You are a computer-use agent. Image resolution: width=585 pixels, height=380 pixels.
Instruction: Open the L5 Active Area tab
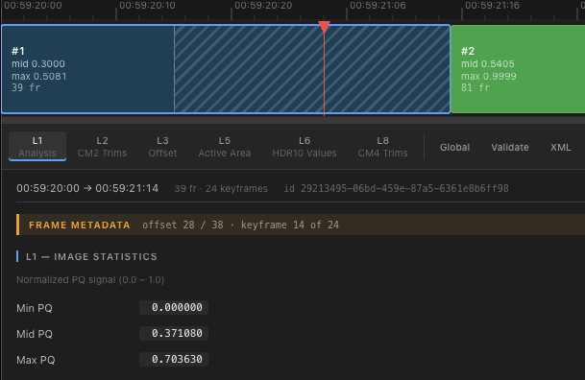pos(225,147)
